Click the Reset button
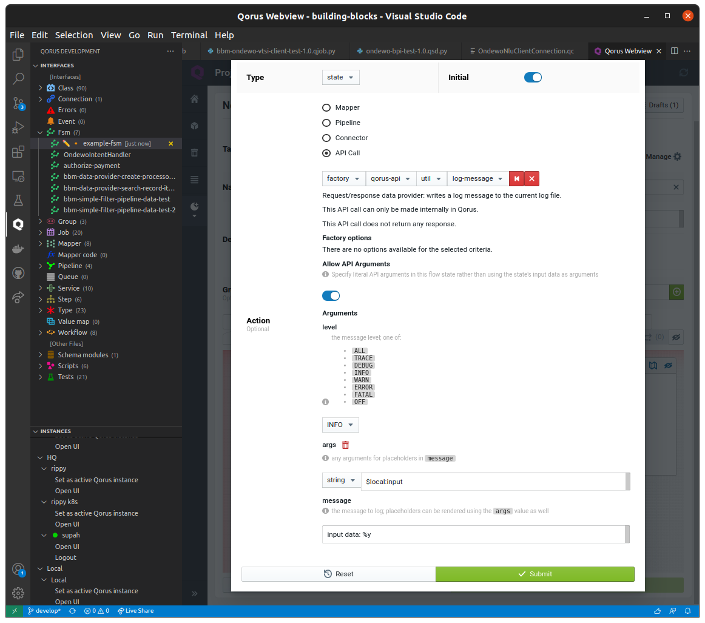 [x=339, y=574]
